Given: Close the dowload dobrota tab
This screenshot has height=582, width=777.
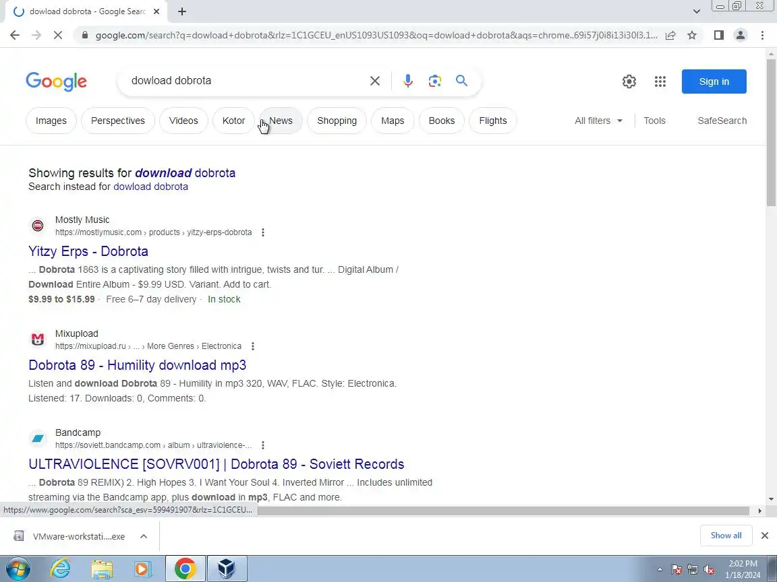Looking at the screenshot, I should pyautogui.click(x=156, y=11).
